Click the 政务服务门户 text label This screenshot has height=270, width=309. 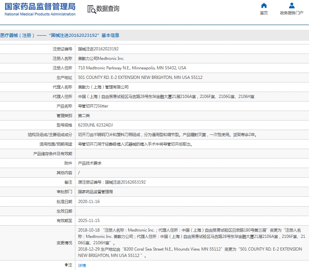click(x=292, y=13)
